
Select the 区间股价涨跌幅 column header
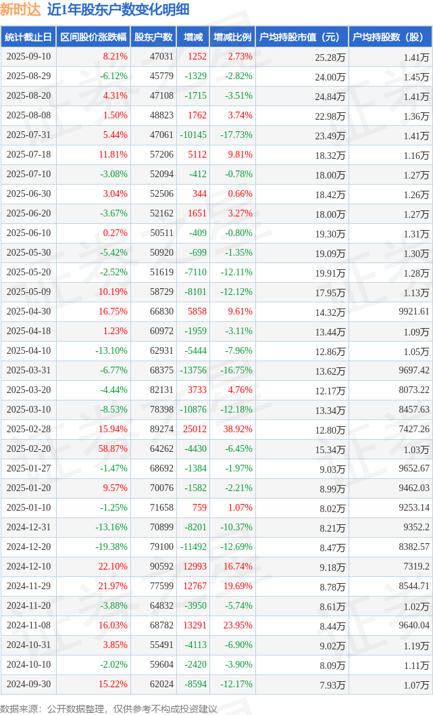pyautogui.click(x=93, y=37)
